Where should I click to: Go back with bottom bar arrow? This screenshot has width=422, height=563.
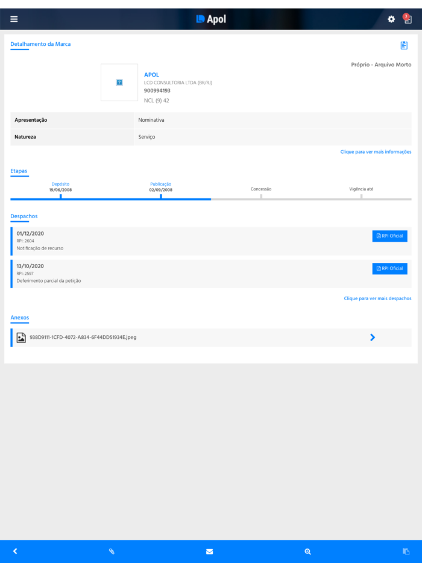15,551
